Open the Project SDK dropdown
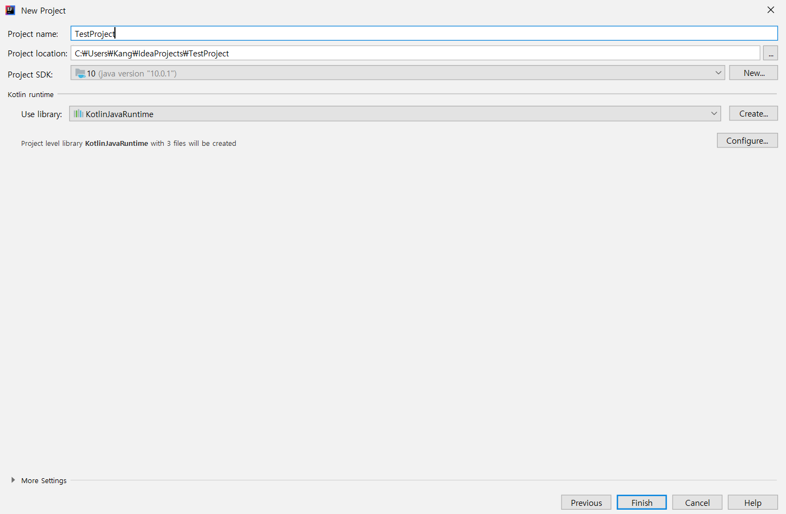 397,73
